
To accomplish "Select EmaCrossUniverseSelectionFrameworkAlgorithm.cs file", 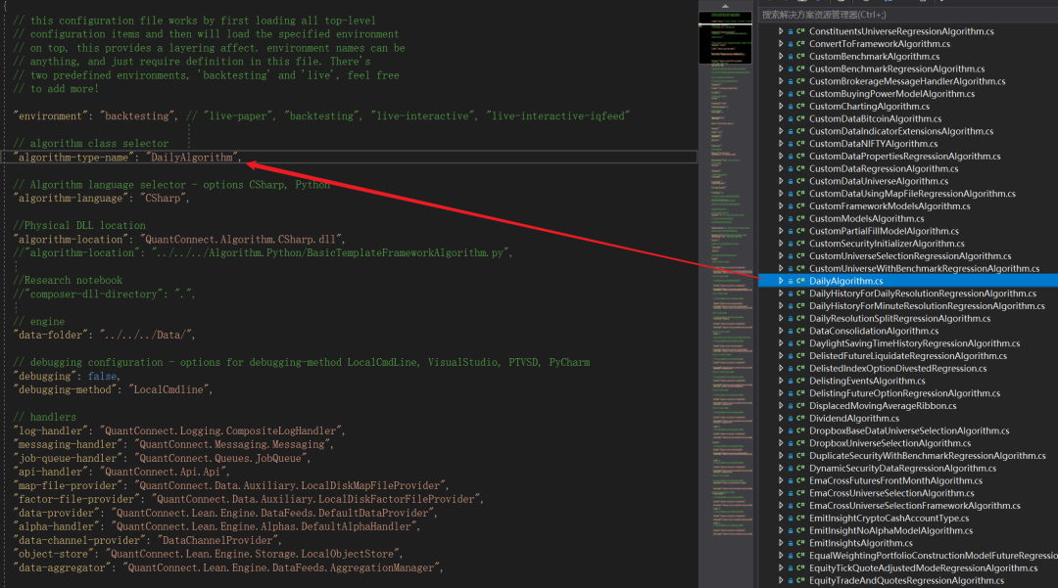I will click(x=915, y=506).
